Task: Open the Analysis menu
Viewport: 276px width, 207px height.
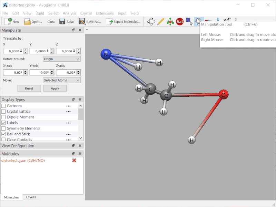Action: (x=70, y=13)
